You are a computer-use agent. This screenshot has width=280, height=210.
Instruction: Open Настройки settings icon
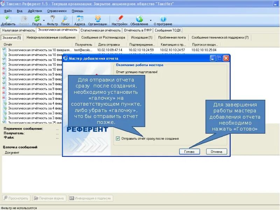[x=119, y=21]
